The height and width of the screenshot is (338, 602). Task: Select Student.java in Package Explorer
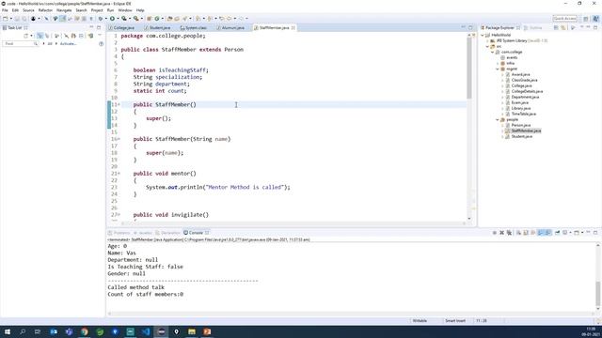click(x=521, y=136)
